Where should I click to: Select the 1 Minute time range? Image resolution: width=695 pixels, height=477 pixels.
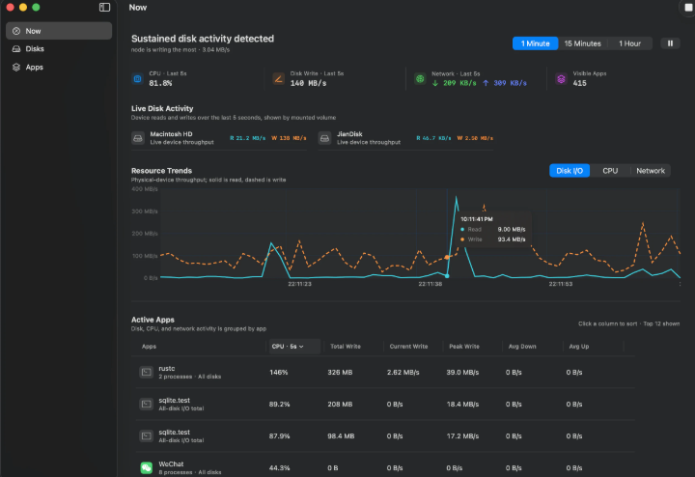535,43
